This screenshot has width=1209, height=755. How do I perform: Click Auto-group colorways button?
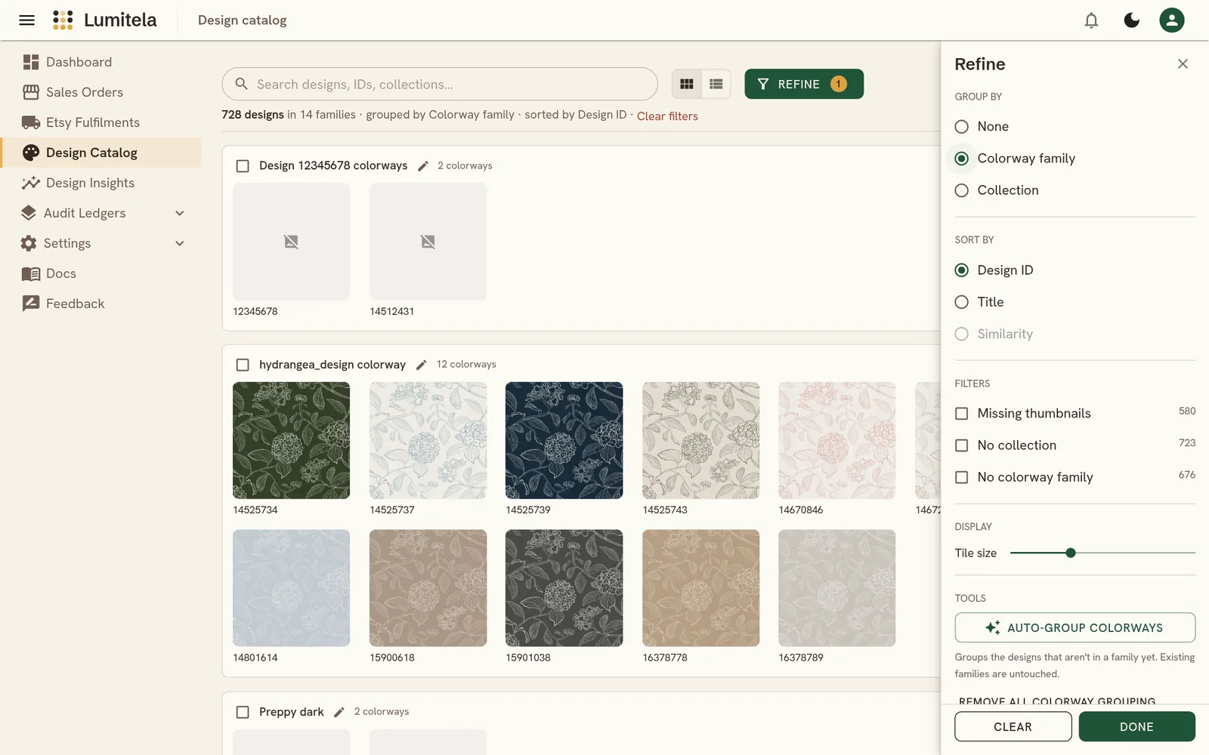click(1074, 627)
